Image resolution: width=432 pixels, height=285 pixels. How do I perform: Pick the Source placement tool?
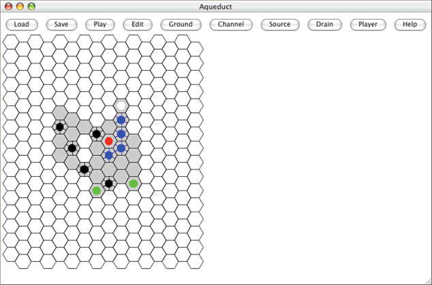(x=280, y=24)
